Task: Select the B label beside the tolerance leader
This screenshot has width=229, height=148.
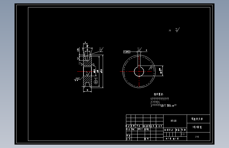Action: (x=147, y=50)
